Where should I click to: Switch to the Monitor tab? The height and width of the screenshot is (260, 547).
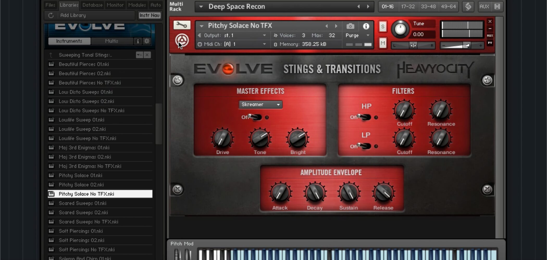pyautogui.click(x=115, y=5)
